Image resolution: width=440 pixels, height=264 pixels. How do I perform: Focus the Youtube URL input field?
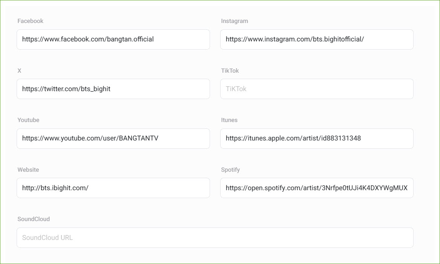[113, 138]
